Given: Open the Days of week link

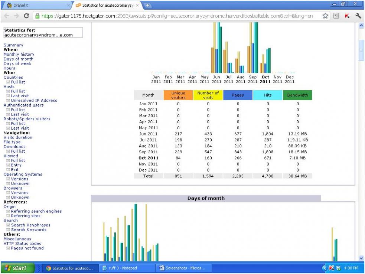Looking at the screenshot, I should (x=17, y=63).
